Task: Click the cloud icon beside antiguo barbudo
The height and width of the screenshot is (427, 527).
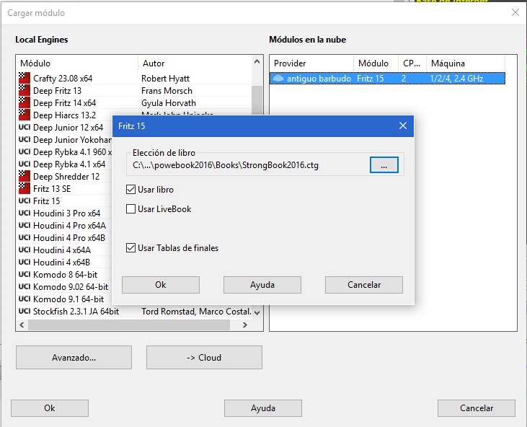Action: pos(278,79)
